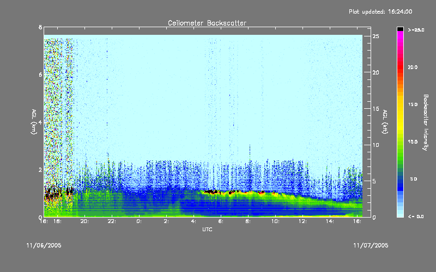This screenshot has height=272, width=436.
Task: Click the "20" tick on kft axis
Action: click(x=376, y=72)
